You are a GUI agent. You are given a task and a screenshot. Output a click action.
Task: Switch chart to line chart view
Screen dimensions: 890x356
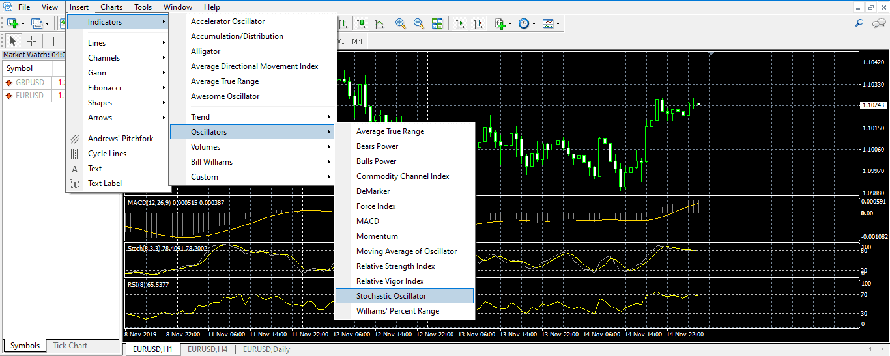pos(379,23)
